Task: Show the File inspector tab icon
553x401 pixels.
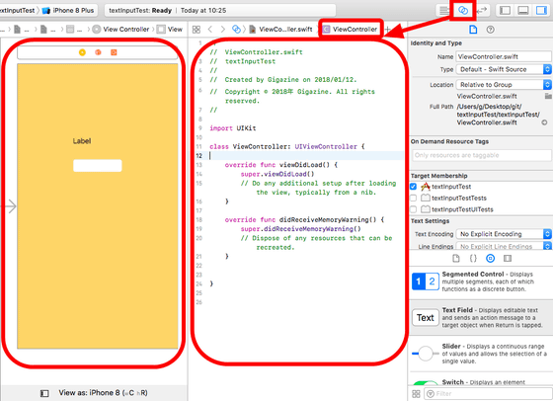Action: click(473, 30)
